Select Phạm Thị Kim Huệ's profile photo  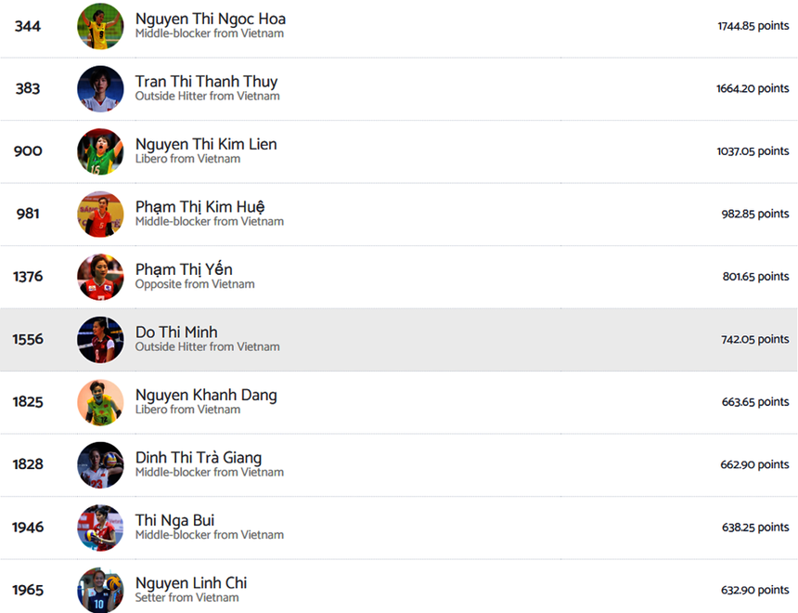[x=100, y=215]
